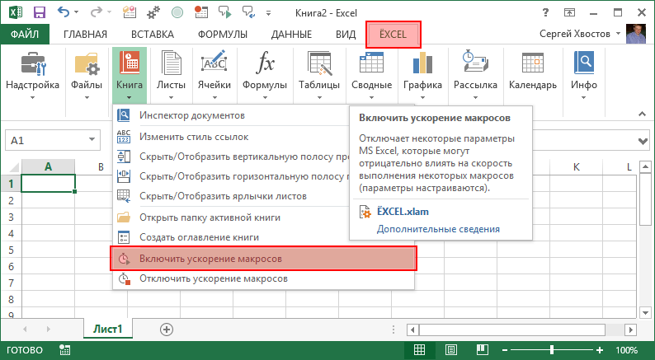Image resolution: width=655 pixels, height=360 pixels.
Task: Open the Рассылка mailing button
Action: (x=475, y=75)
